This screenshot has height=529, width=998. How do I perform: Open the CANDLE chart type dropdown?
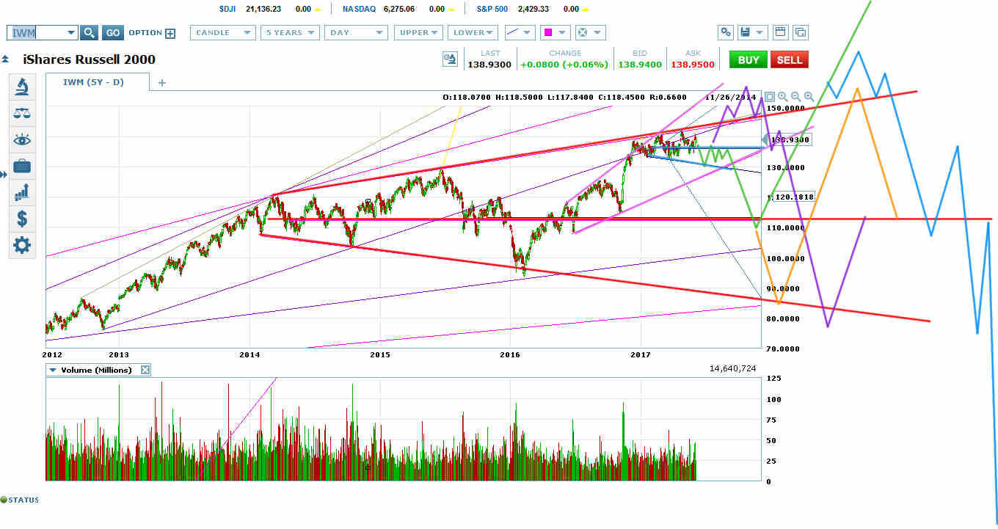223,32
